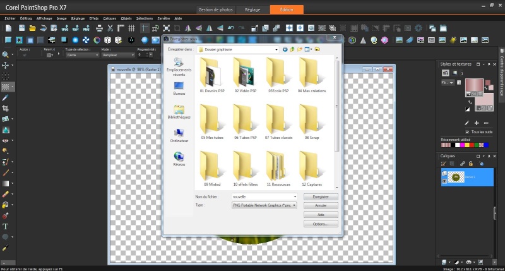505x271 pixels.
Task: Click the Enregistrer button
Action: pos(321,196)
